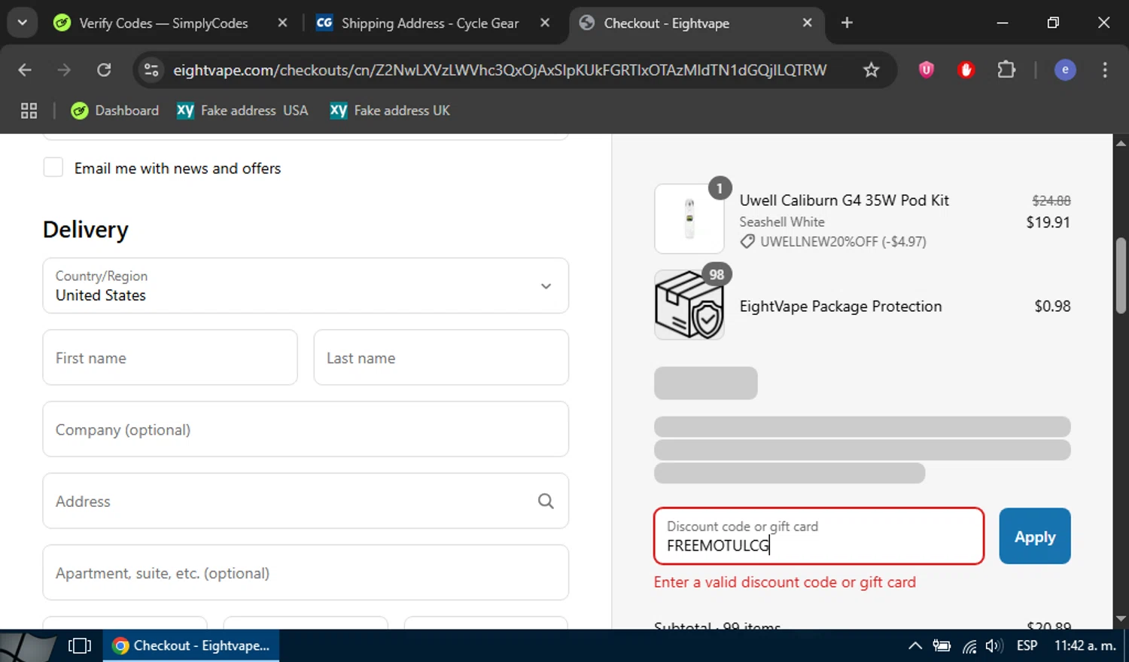The width and height of the screenshot is (1129, 662).
Task: View site information icon in address bar
Action: pos(151,70)
